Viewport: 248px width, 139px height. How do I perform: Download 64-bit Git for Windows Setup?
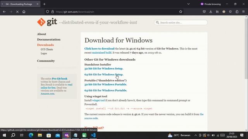pos(104,75)
